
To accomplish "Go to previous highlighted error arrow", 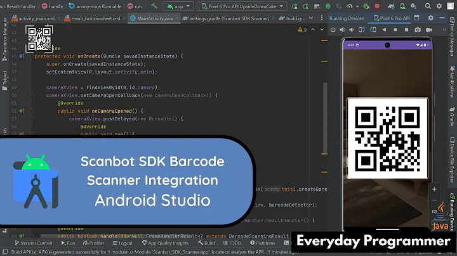I will pyautogui.click(x=313, y=29).
